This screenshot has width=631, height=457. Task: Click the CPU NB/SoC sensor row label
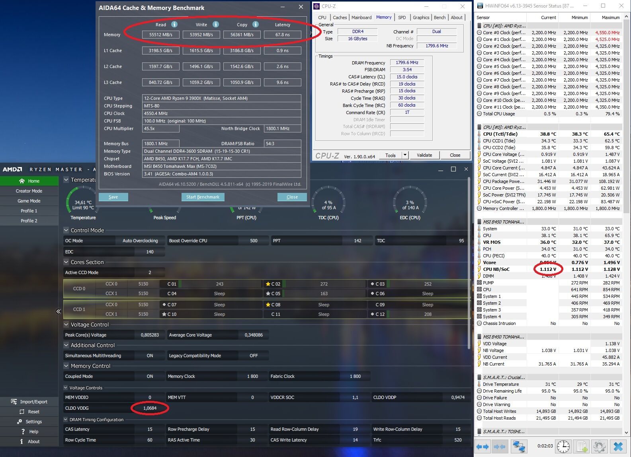click(496, 269)
